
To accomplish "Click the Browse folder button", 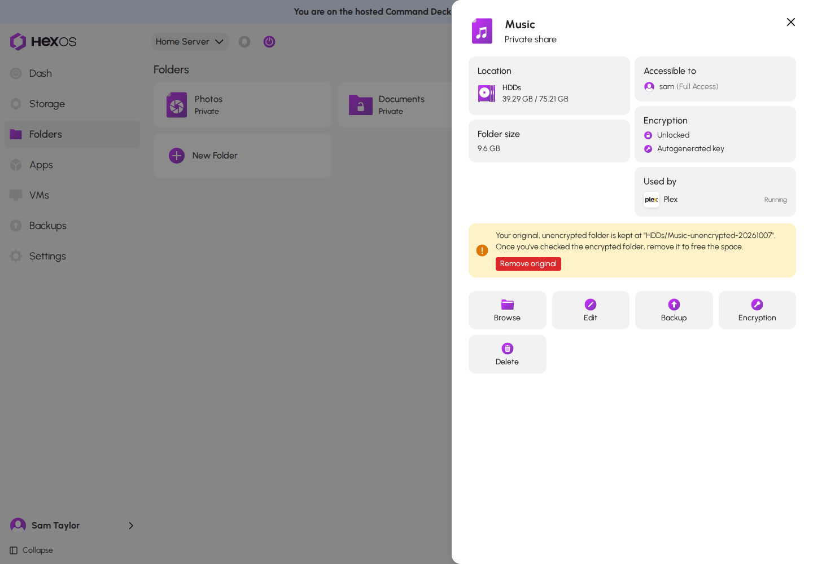I will [508, 310].
